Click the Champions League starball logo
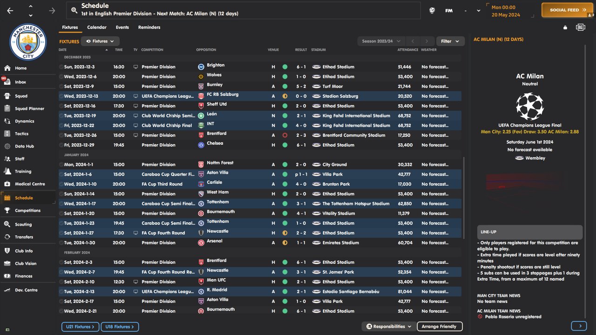596x335 pixels. [530, 107]
